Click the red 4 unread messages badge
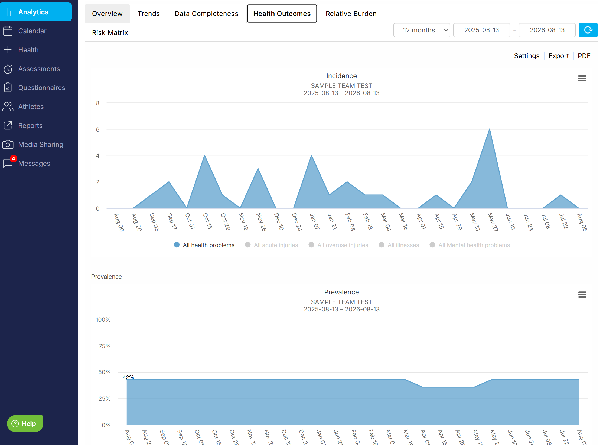603x445 pixels. 13,159
